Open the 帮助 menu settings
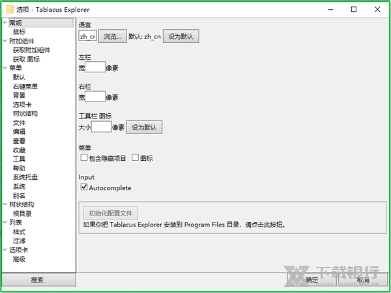This screenshot has width=391, height=293. coord(19,168)
